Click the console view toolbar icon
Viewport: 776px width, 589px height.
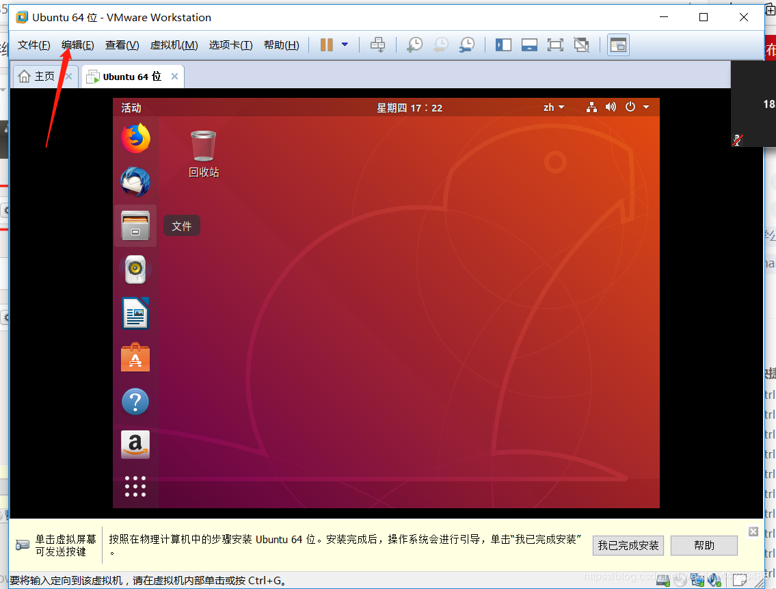point(618,45)
